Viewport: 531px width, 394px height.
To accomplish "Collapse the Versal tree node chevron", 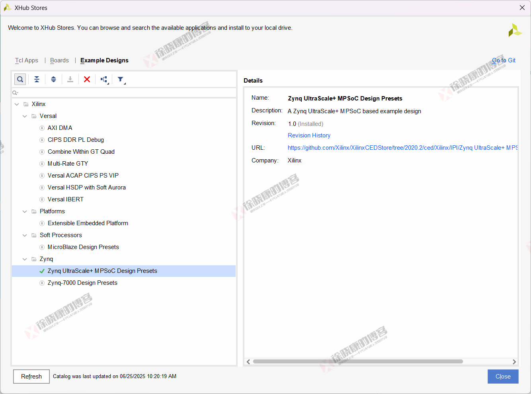I will [x=25, y=116].
